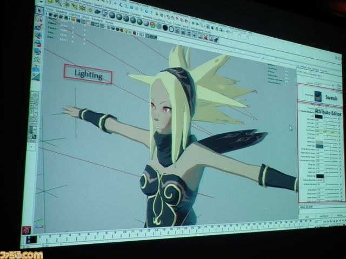Click the Load Attributes button
The width and height of the screenshot is (346, 259).
[324, 216]
